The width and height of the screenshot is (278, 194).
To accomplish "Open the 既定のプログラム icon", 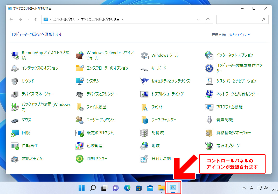I will (x=79, y=133).
